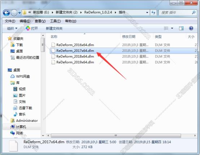Select file ReDeform_2017x64.dlm

point(75,51)
